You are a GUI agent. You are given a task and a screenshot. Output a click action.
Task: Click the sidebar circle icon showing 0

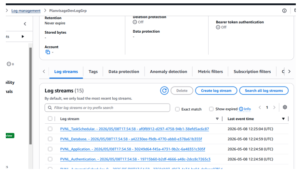[x=9, y=64]
